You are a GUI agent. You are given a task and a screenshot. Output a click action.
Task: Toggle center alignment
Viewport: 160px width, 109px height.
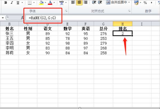click(79, 2)
